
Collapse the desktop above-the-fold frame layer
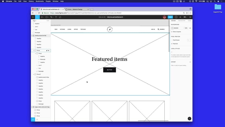(x=32, y=35)
